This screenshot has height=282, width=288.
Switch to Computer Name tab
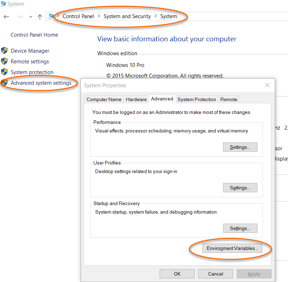pos(104,99)
